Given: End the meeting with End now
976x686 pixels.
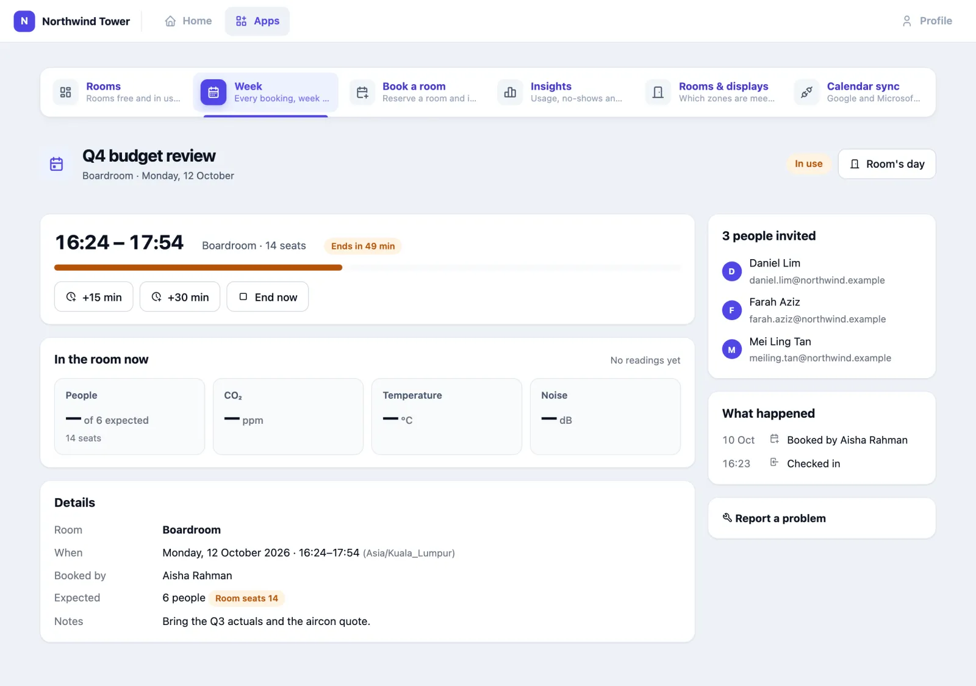Looking at the screenshot, I should click(x=268, y=297).
